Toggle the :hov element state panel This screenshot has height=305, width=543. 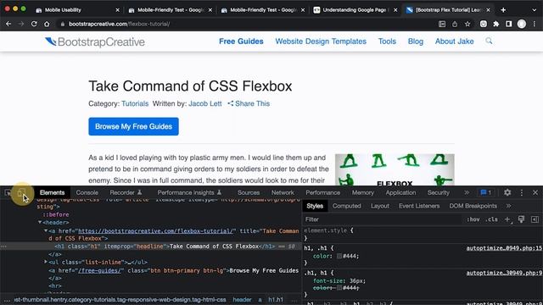pos(473,219)
